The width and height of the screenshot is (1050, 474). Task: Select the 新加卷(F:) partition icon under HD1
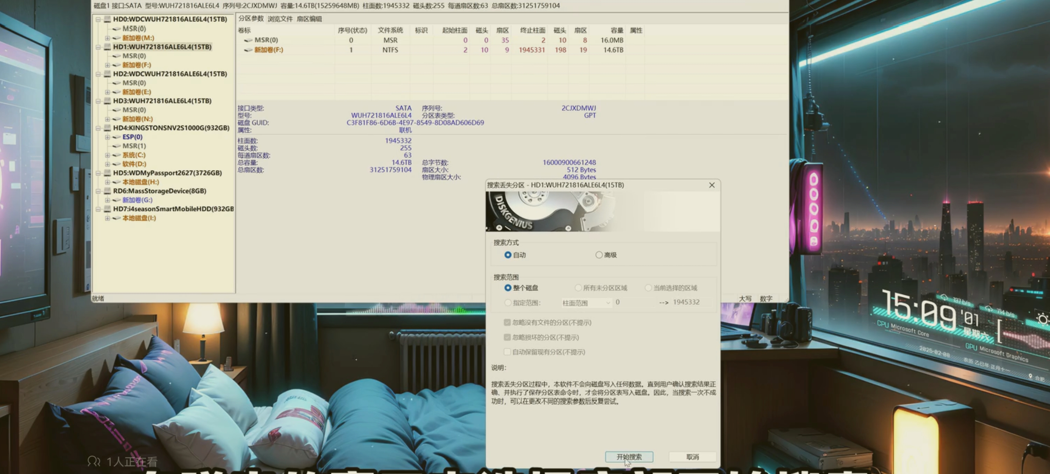tap(117, 65)
